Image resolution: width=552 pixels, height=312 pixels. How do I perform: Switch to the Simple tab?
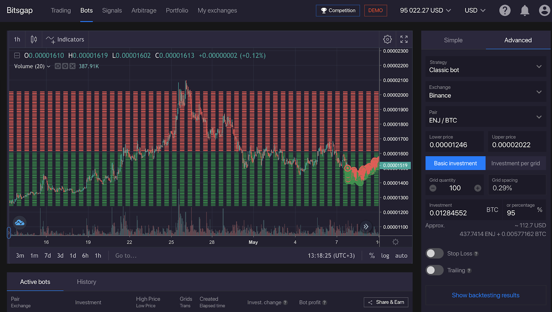click(x=453, y=40)
